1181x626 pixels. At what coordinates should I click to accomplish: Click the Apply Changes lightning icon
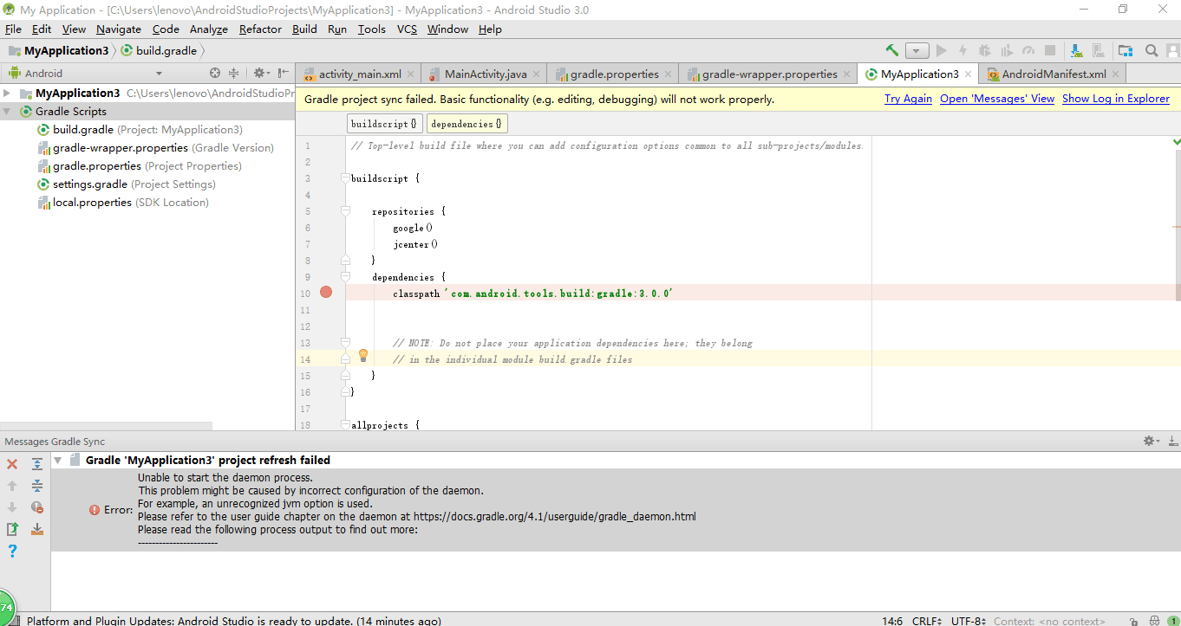point(963,51)
